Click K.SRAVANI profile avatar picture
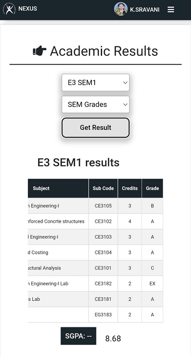The width and height of the screenshot is (191, 357). 121,9
